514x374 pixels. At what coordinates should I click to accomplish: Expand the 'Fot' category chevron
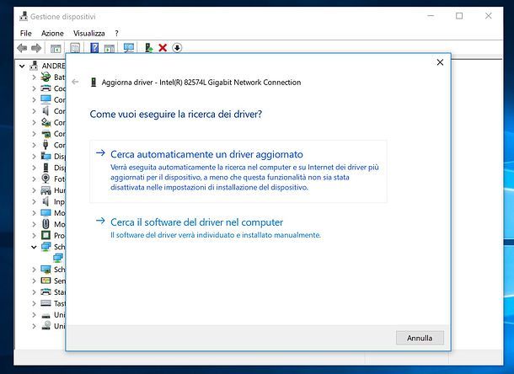click(x=34, y=179)
